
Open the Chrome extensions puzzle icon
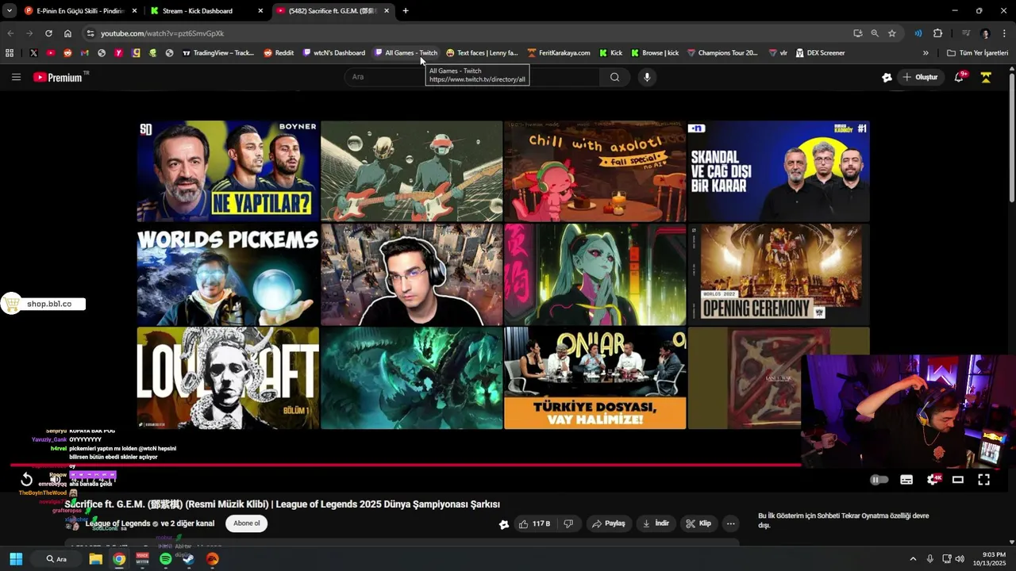[x=937, y=33]
